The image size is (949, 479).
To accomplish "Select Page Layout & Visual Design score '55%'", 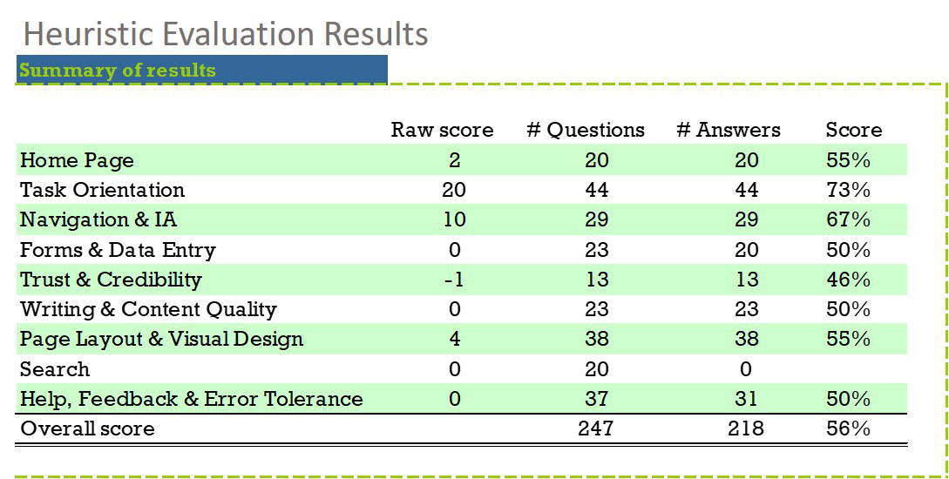I will pos(848,339).
